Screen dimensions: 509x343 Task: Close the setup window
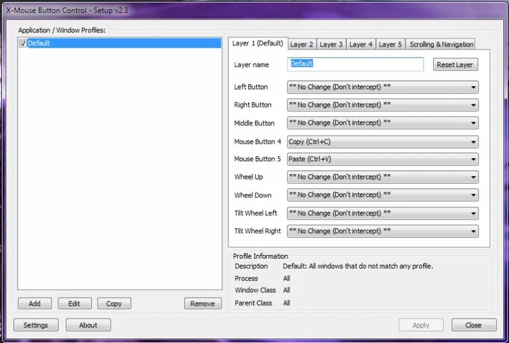[474, 325]
